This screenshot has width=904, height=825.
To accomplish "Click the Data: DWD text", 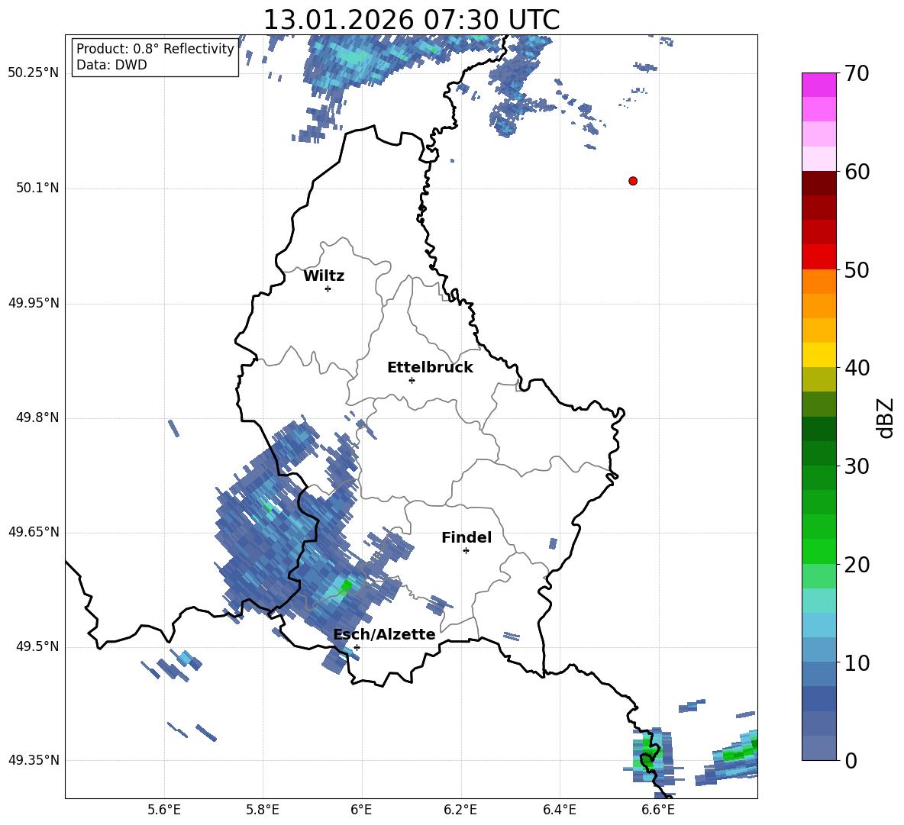I will pyautogui.click(x=111, y=65).
